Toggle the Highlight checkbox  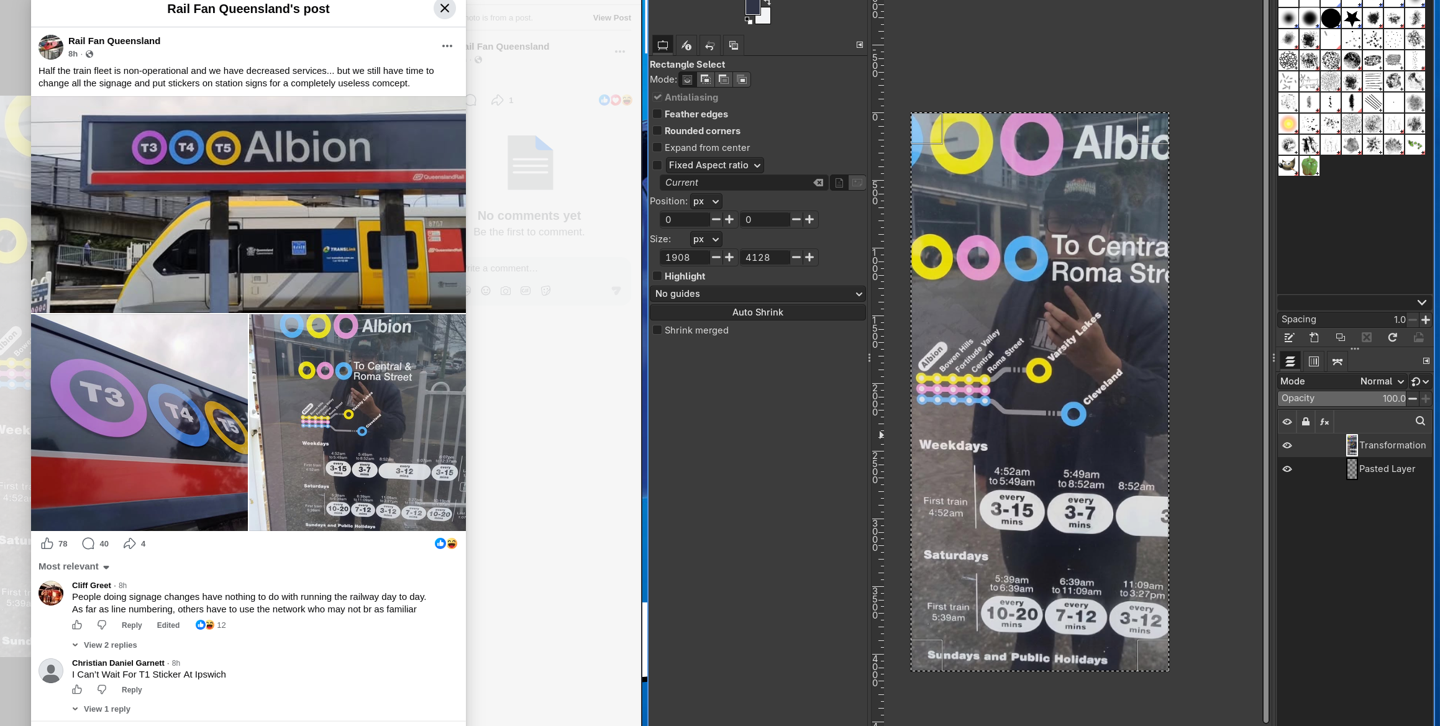pyautogui.click(x=657, y=276)
